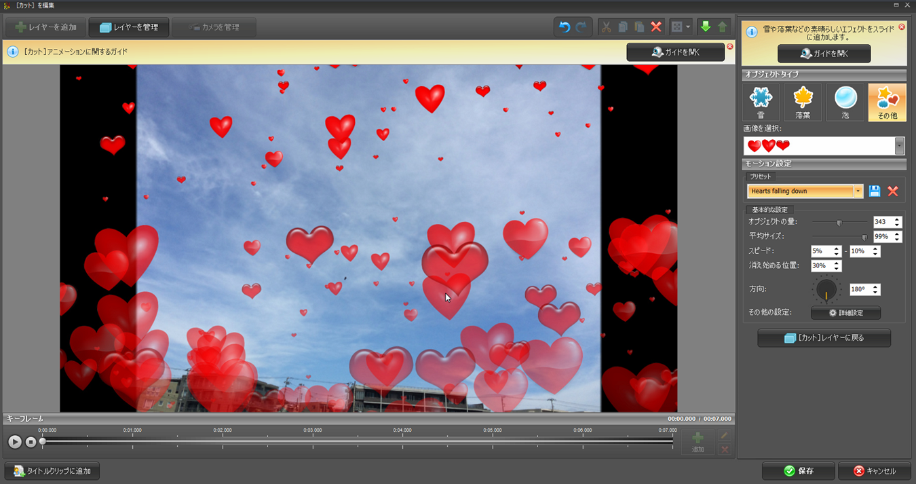Click the blue undo arrow
Viewport: 916px width, 484px height.
click(x=565, y=27)
